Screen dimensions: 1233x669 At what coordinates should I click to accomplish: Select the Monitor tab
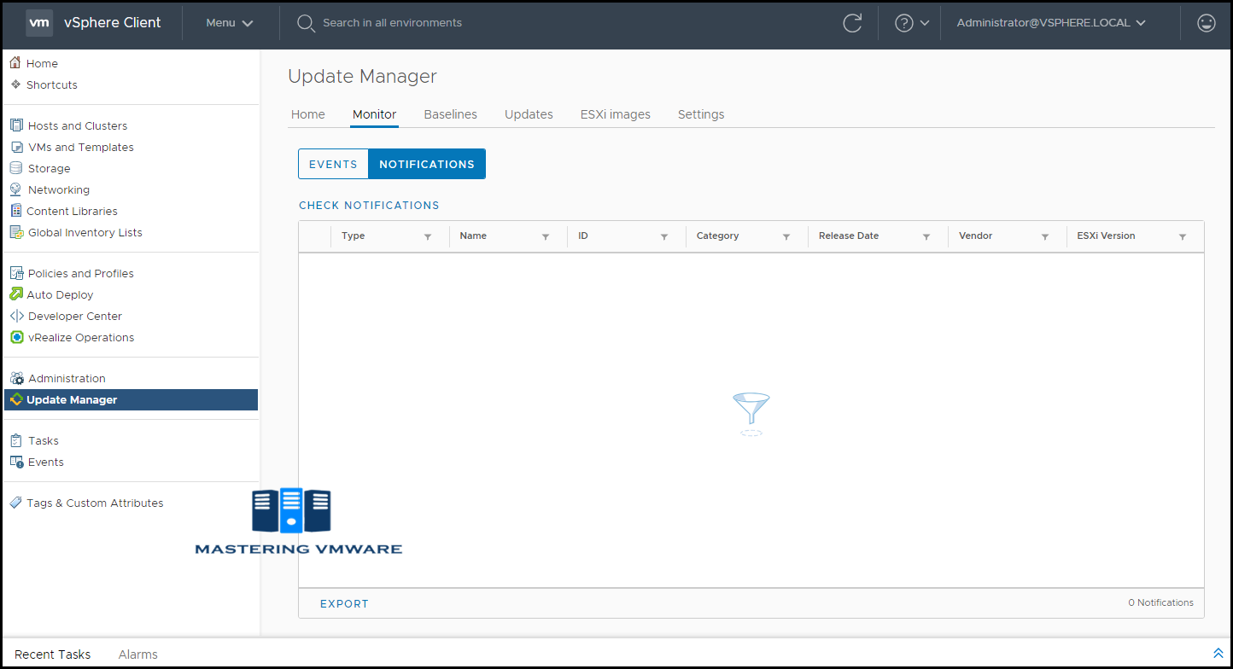375,114
